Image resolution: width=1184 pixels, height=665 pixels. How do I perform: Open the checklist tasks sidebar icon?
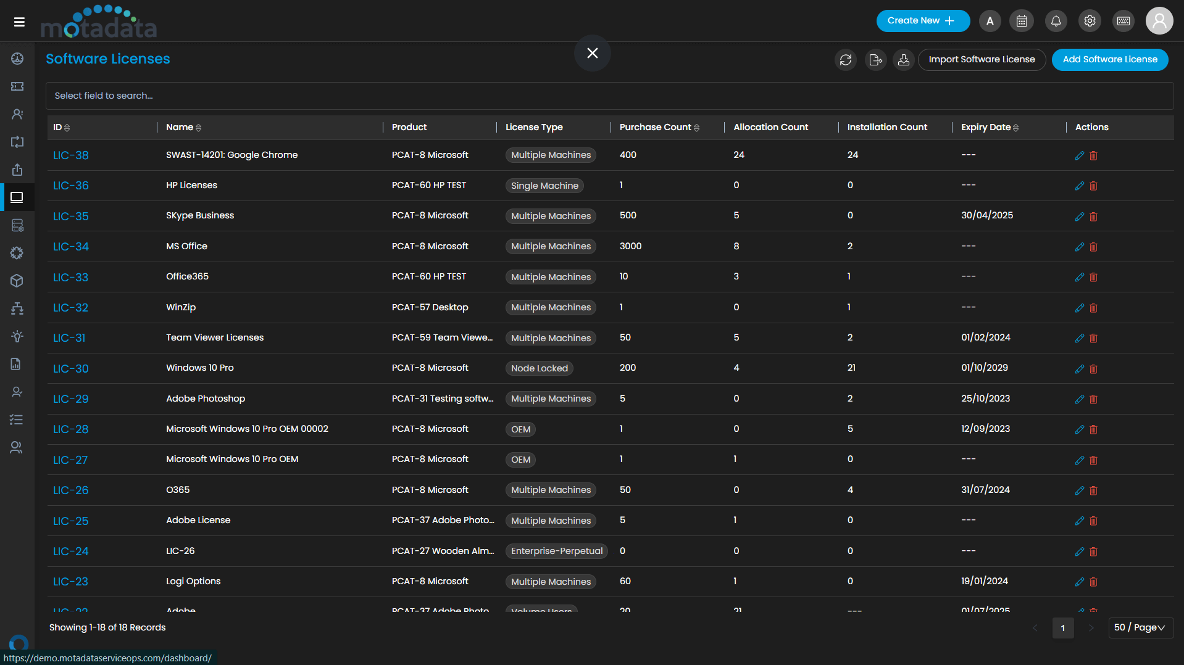point(17,419)
